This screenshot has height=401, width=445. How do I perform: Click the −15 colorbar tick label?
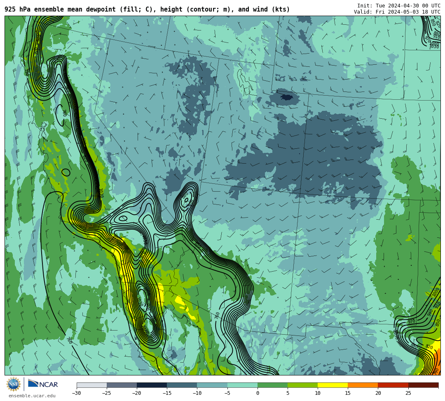(x=166, y=393)
